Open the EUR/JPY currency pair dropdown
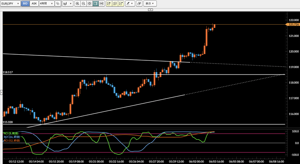The width and height of the screenshot is (300, 164). click(10, 3)
